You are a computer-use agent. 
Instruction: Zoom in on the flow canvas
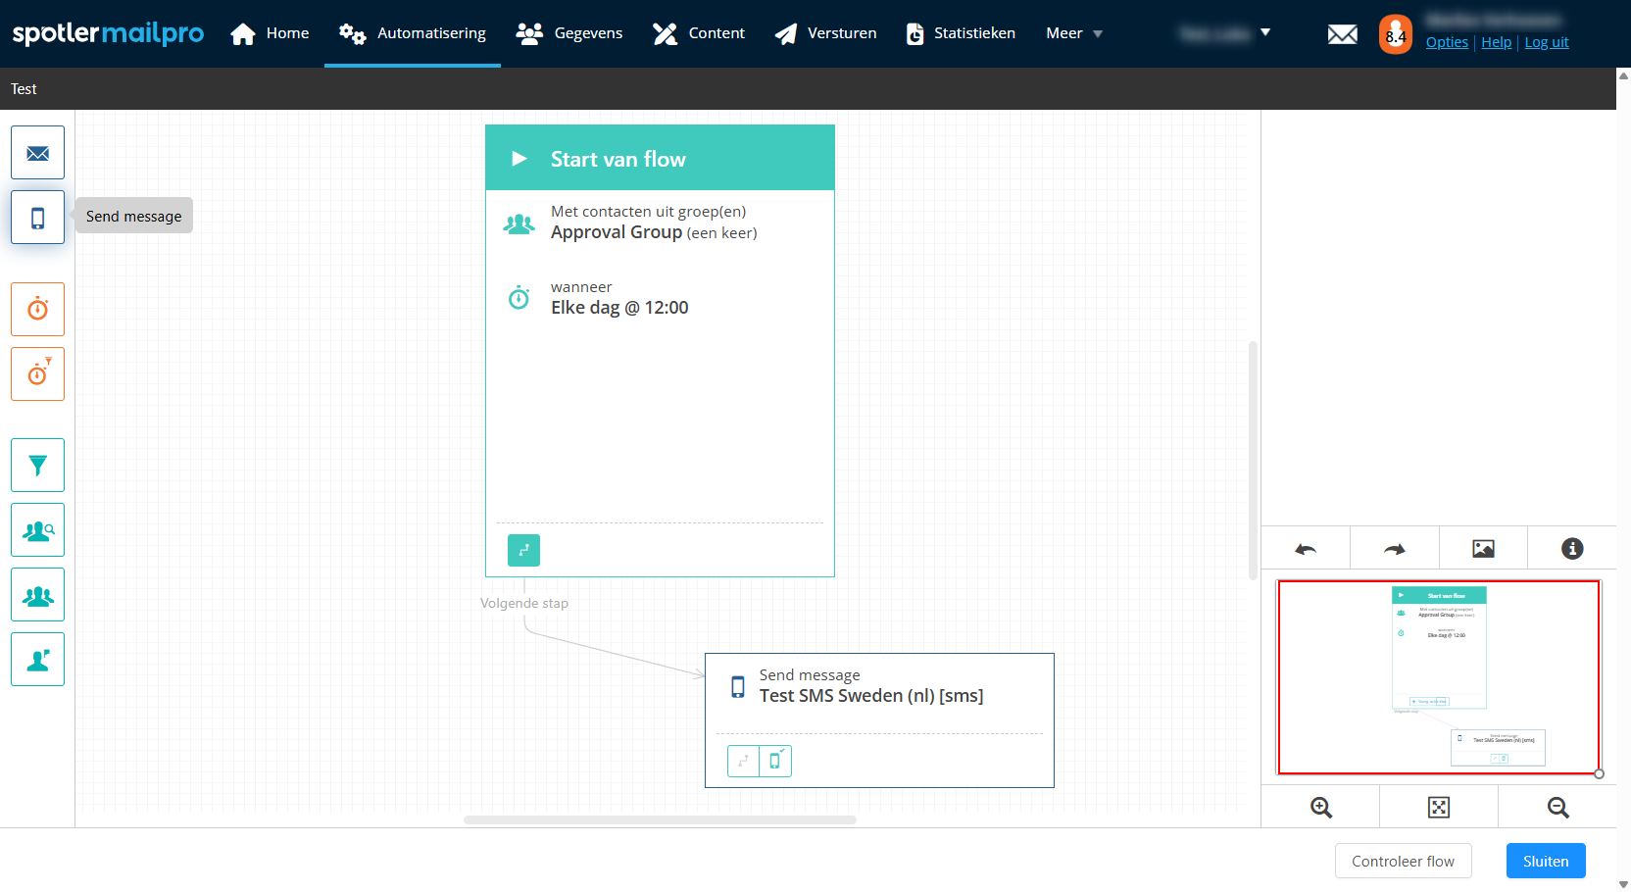pyautogui.click(x=1321, y=808)
